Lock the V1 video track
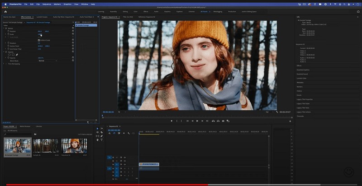Image resolution: width=362 pixels, height=186 pixels. coord(113,164)
